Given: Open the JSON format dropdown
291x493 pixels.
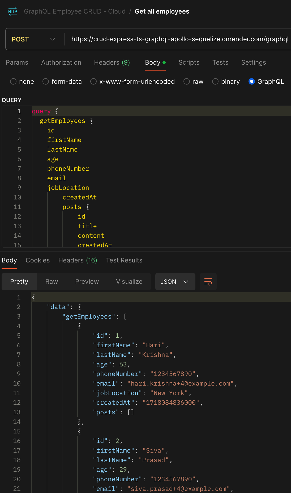Looking at the screenshot, I should (x=175, y=282).
